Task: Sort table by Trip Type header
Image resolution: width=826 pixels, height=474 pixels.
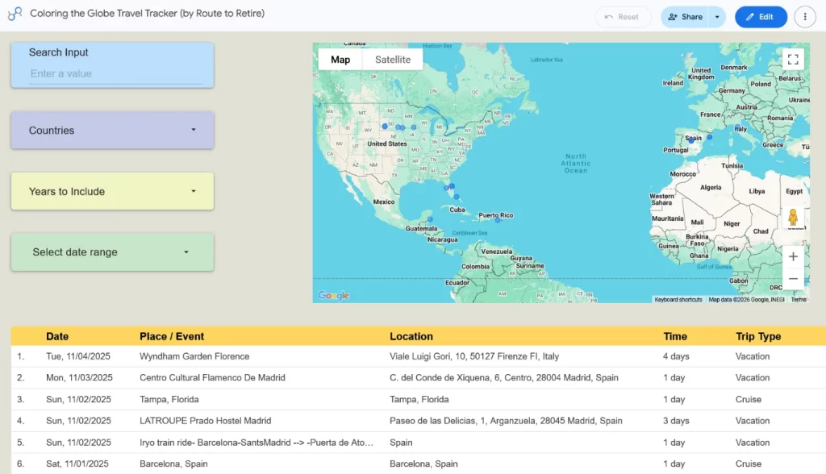Action: click(x=758, y=336)
